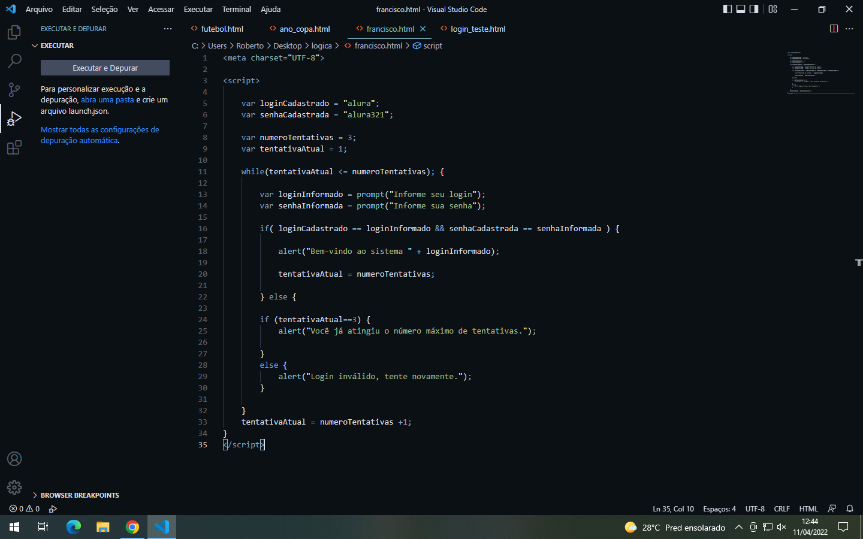Image resolution: width=863 pixels, height=539 pixels.
Task: Switch to futebol.html tab
Action: tap(222, 29)
